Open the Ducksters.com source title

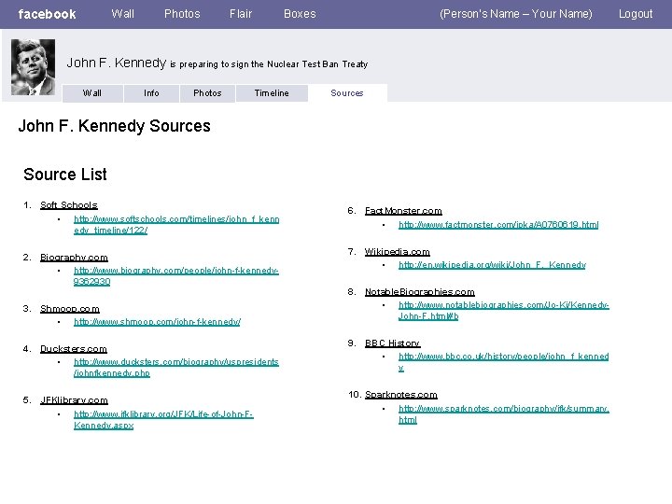74,348
